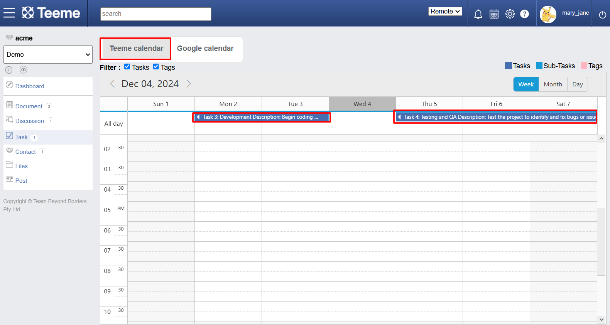Viewport: 610px width, 325px height.
Task: Go to next week arrow
Action: tap(189, 84)
